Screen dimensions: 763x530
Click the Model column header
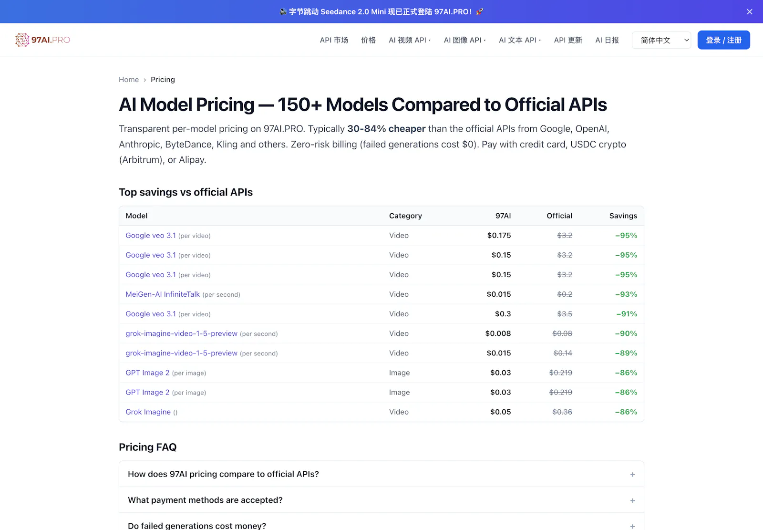point(136,216)
